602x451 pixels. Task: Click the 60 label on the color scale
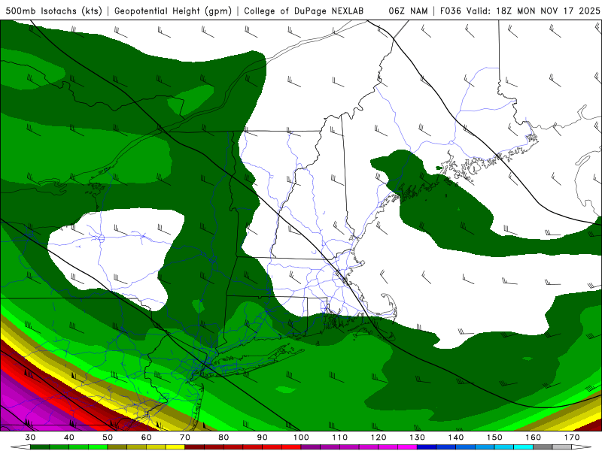(x=146, y=437)
